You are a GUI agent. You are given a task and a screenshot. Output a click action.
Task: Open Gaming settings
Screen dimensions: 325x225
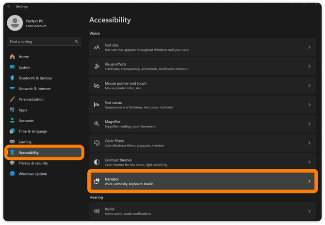(x=44, y=142)
